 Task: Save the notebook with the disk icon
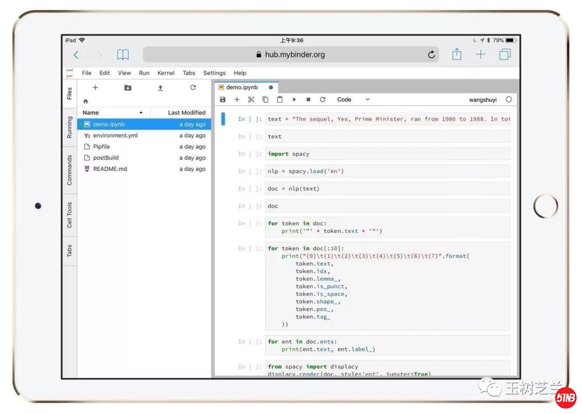[x=223, y=100]
